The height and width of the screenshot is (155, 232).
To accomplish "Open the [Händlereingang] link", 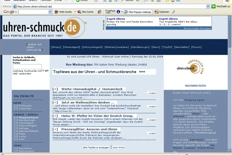I will point(205,133).
